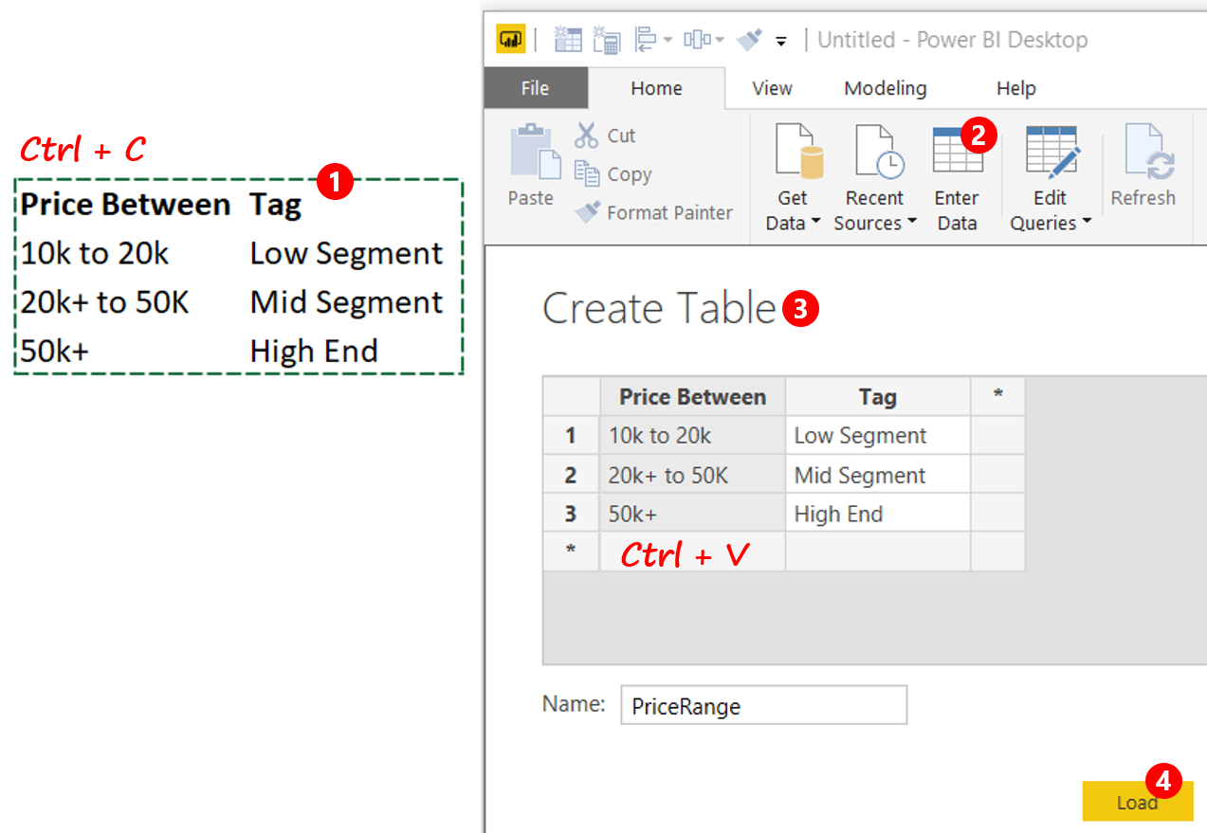
Task: Open the File menu
Action: click(x=536, y=87)
